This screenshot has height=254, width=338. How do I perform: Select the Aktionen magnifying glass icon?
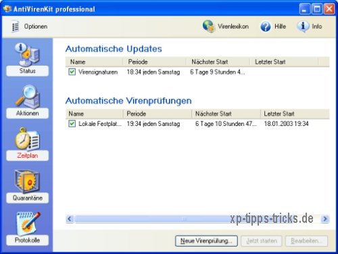coord(28,97)
